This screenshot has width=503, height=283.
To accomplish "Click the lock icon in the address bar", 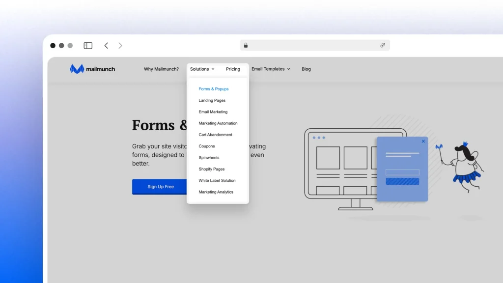I will tap(246, 45).
